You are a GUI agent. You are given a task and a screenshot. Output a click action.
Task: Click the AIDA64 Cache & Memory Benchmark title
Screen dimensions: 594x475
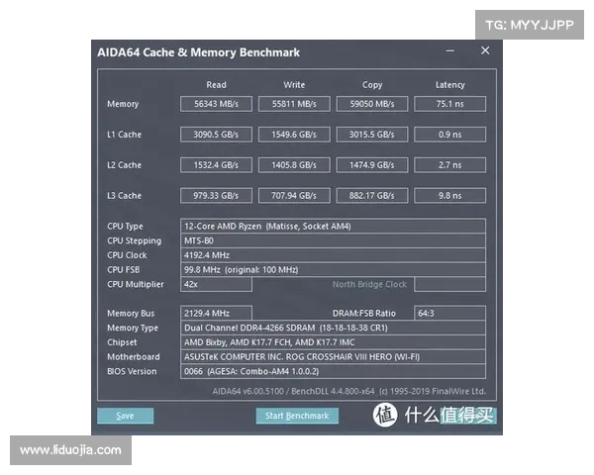coord(199,52)
